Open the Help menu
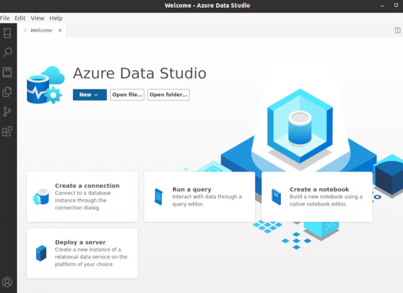This screenshot has width=403, height=293. click(x=56, y=18)
